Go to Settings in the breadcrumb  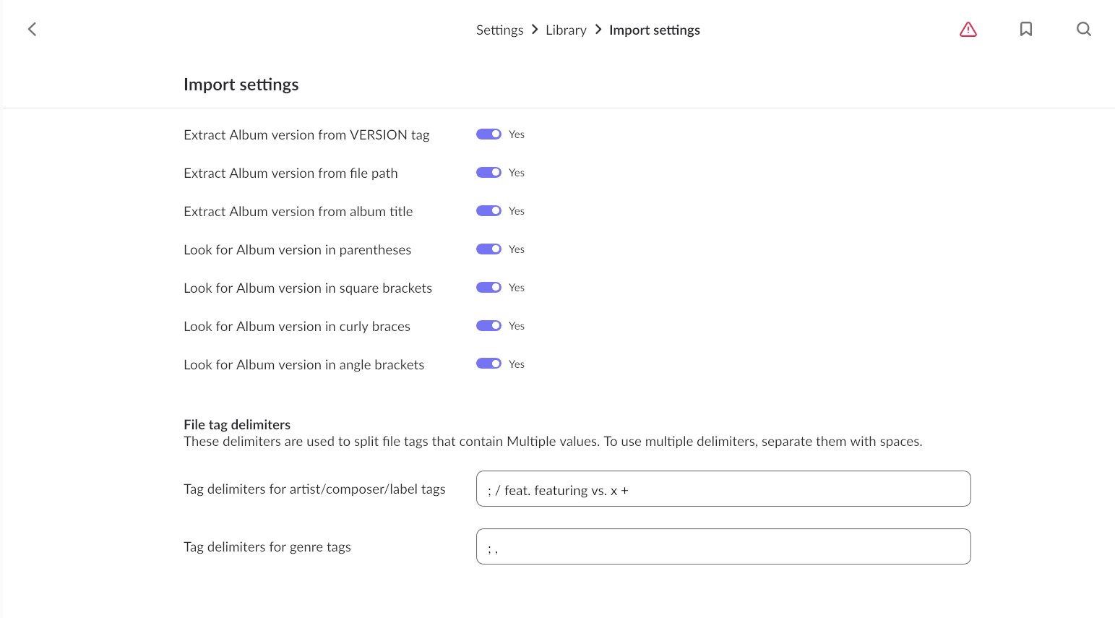pyautogui.click(x=499, y=30)
